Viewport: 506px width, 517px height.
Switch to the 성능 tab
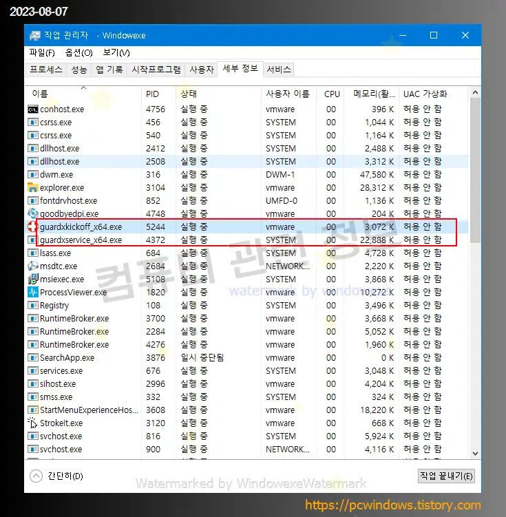(x=78, y=70)
